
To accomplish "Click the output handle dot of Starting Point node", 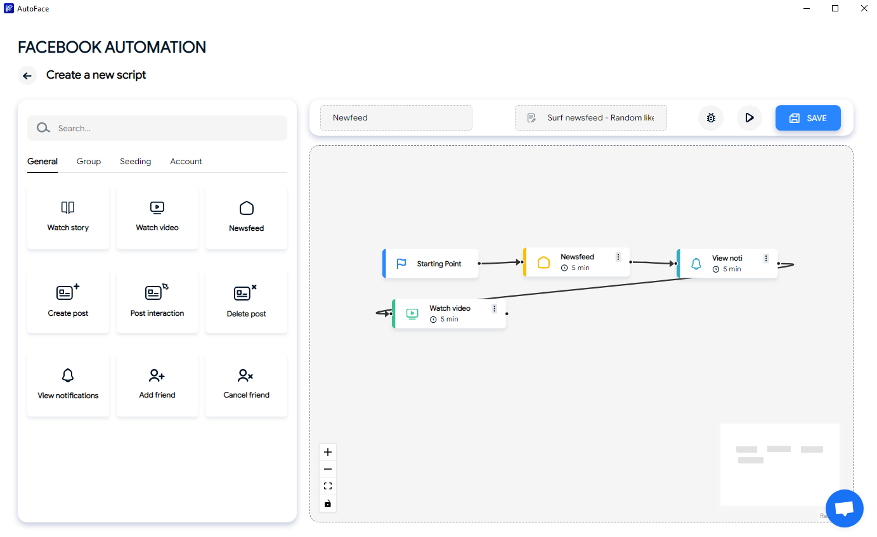I will click(479, 263).
